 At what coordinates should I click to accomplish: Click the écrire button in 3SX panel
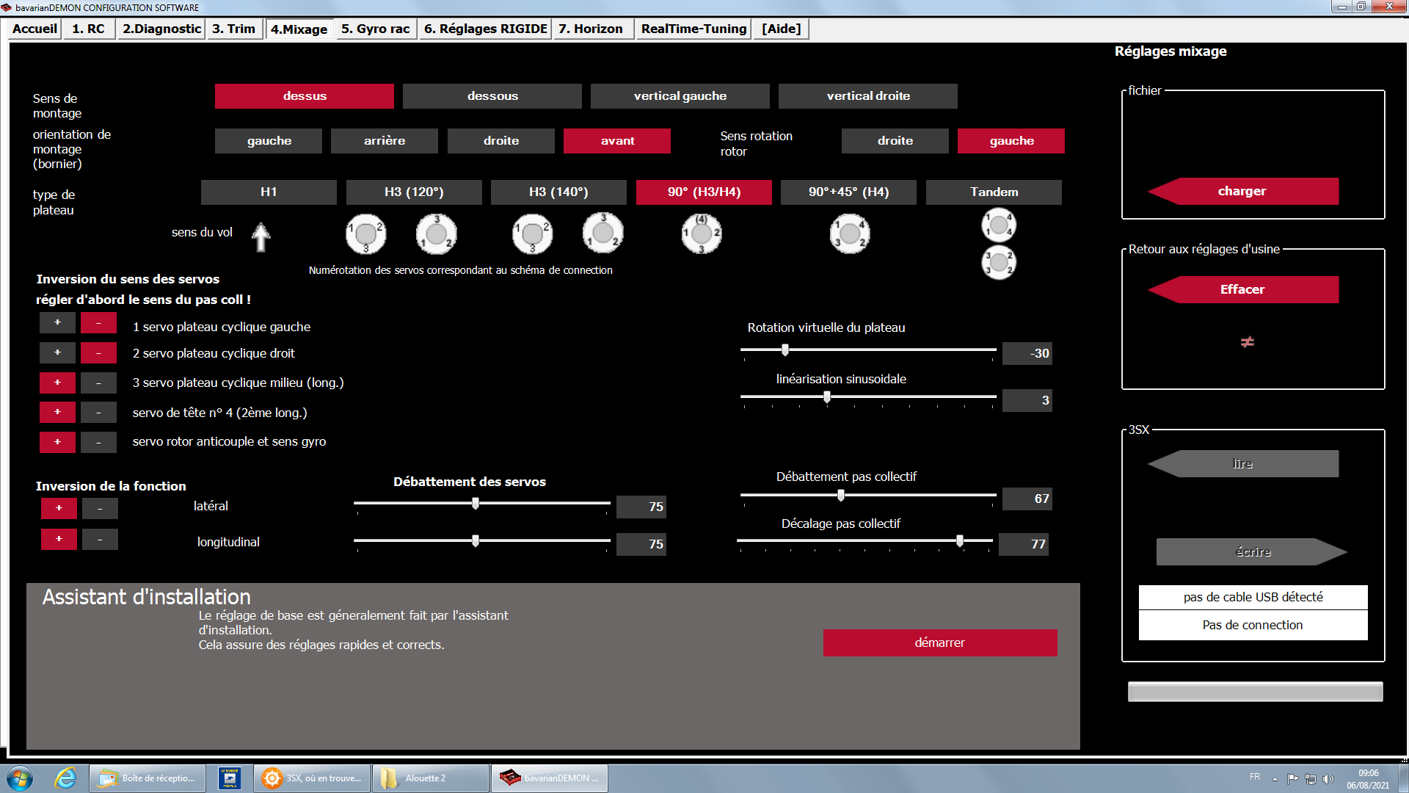(1253, 551)
